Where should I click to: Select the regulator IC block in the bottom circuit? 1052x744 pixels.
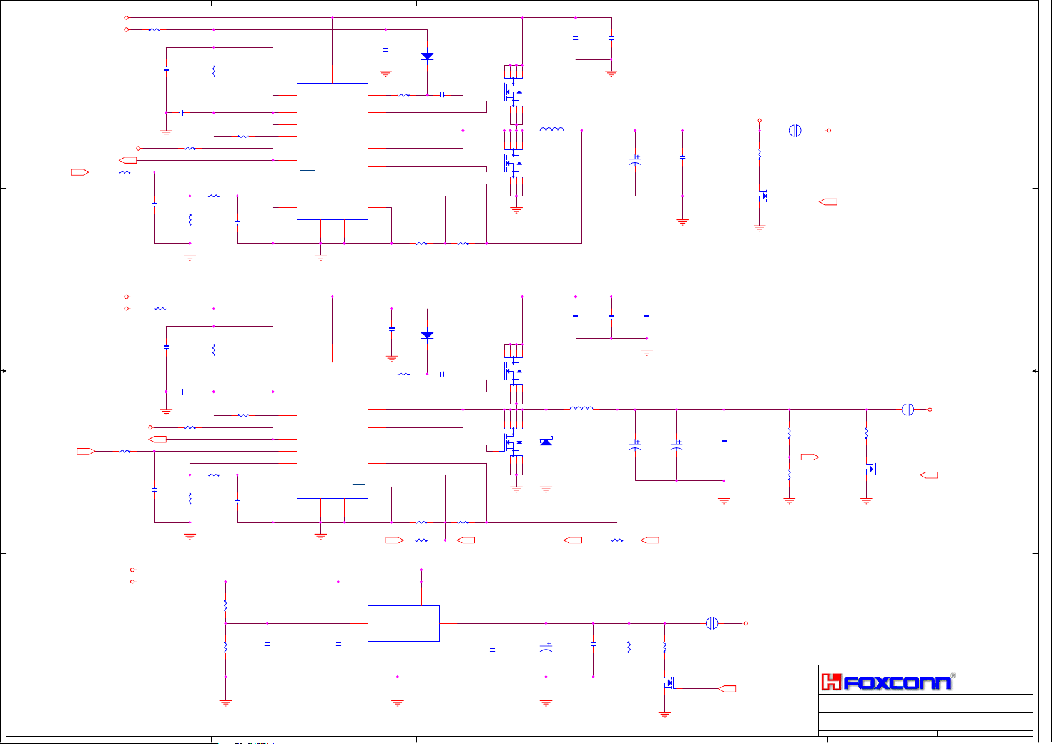(403, 623)
